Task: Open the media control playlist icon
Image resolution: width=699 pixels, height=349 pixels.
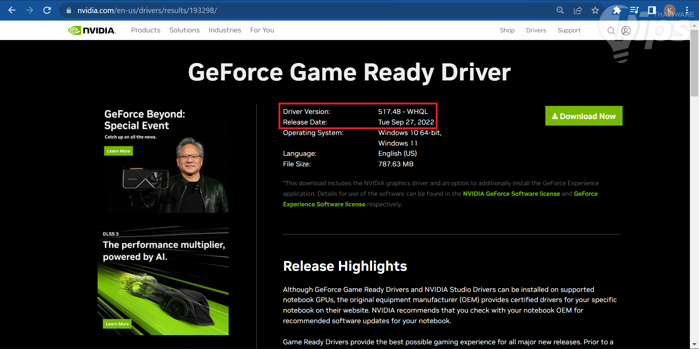Action: click(634, 10)
